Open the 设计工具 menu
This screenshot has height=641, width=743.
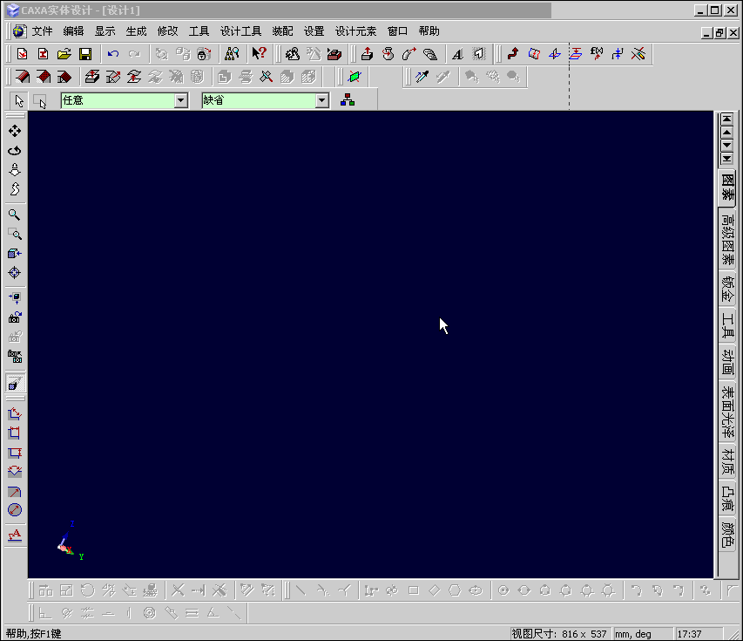(240, 31)
